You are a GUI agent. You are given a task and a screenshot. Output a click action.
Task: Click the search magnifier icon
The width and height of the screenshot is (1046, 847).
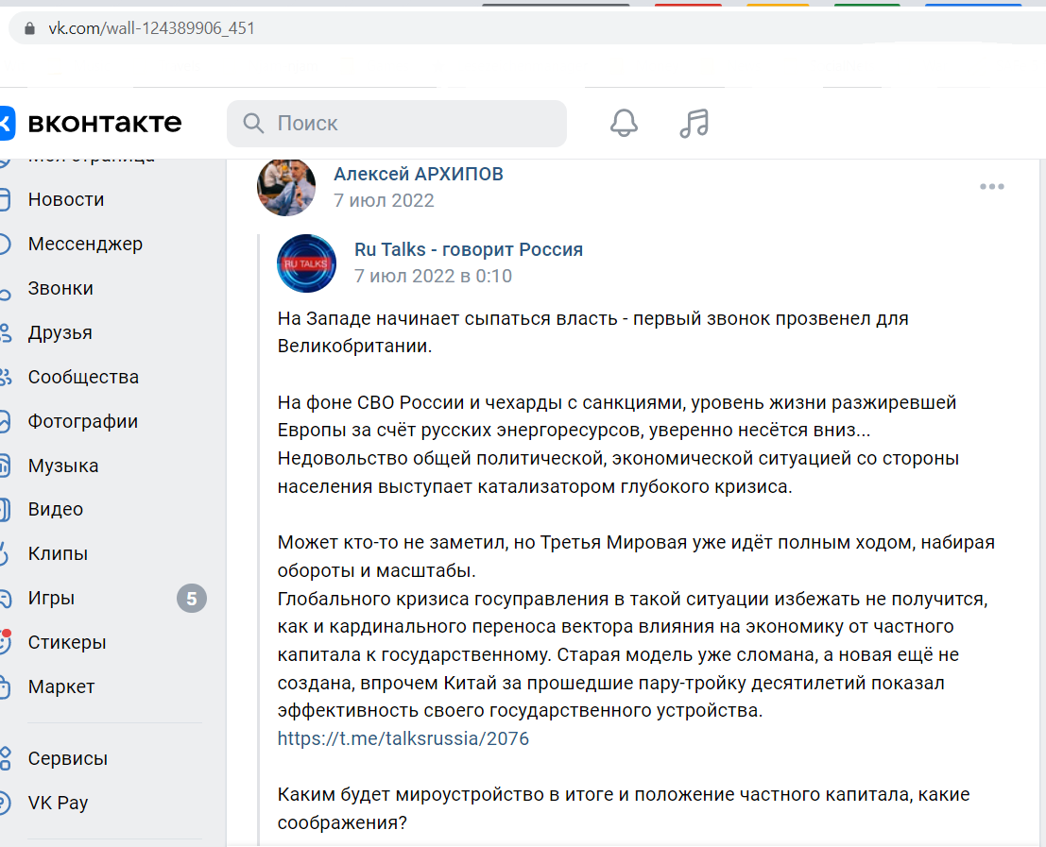(253, 124)
